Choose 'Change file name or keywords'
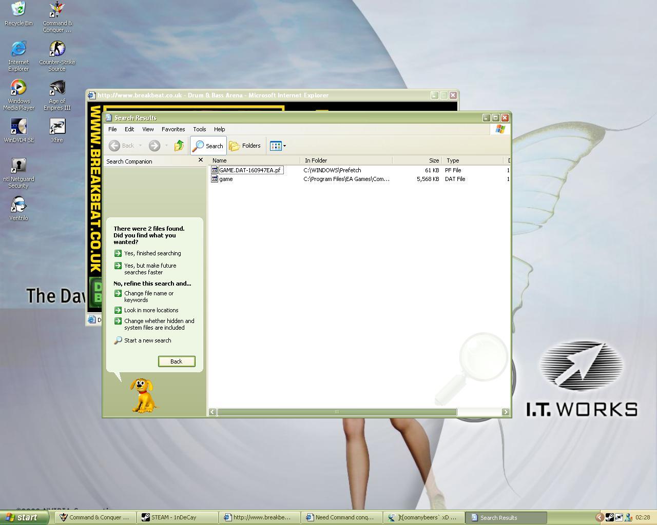The height and width of the screenshot is (525, 657). pos(144,296)
